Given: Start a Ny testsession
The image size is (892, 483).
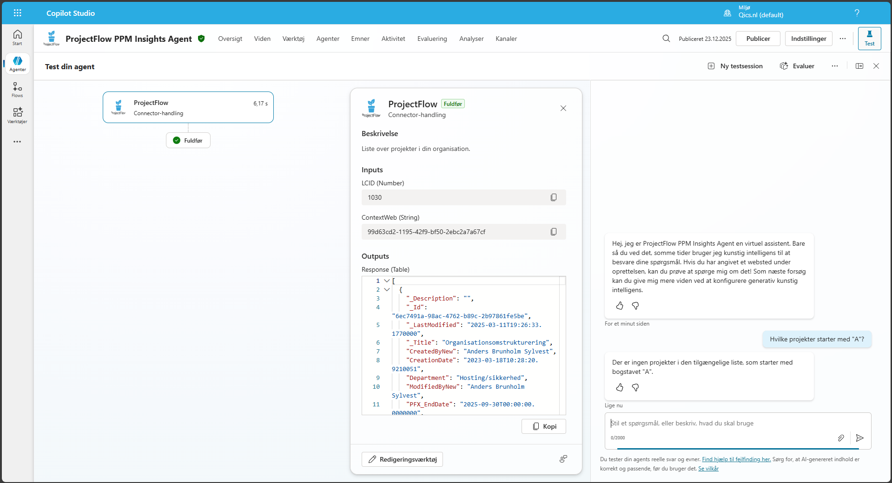Looking at the screenshot, I should (x=735, y=66).
